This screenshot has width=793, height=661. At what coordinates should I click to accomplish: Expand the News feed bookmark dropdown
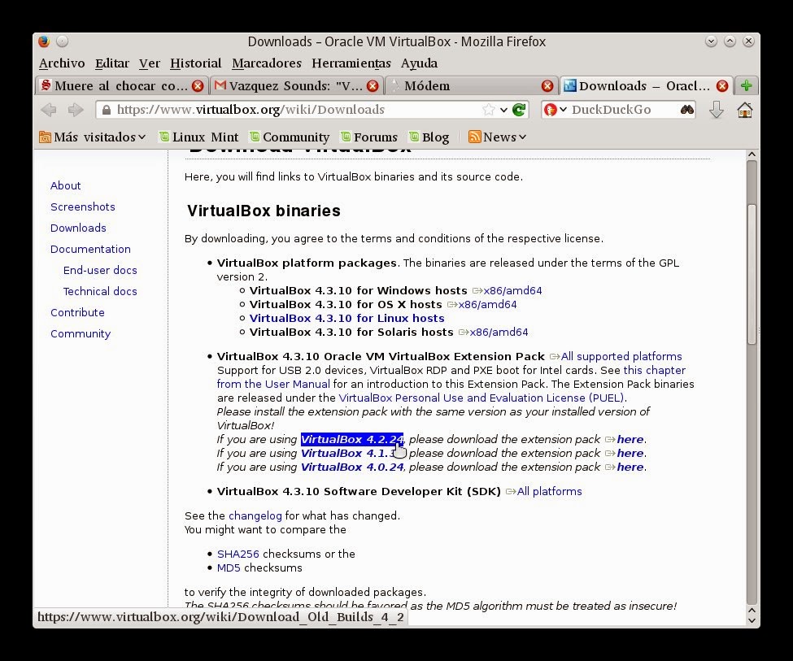[497, 137]
